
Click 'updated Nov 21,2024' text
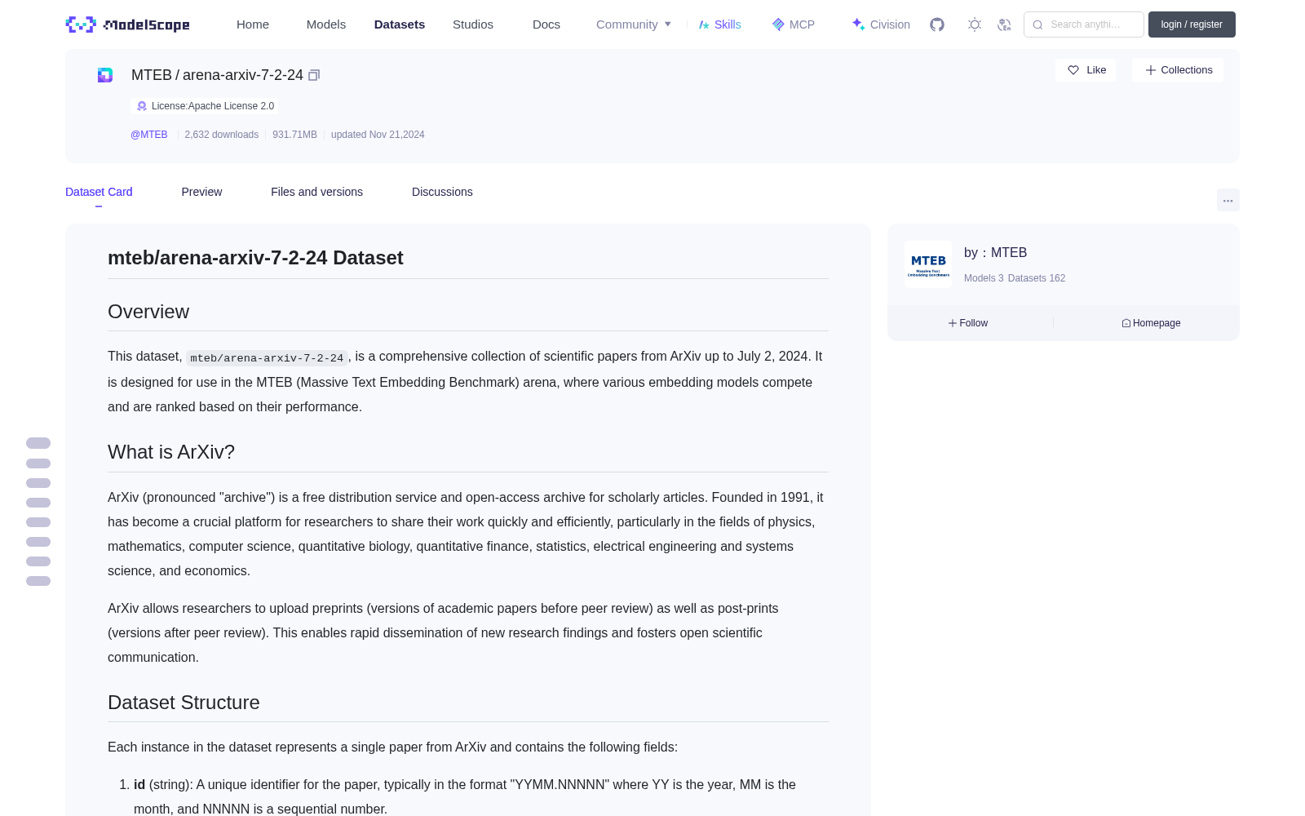pos(378,135)
